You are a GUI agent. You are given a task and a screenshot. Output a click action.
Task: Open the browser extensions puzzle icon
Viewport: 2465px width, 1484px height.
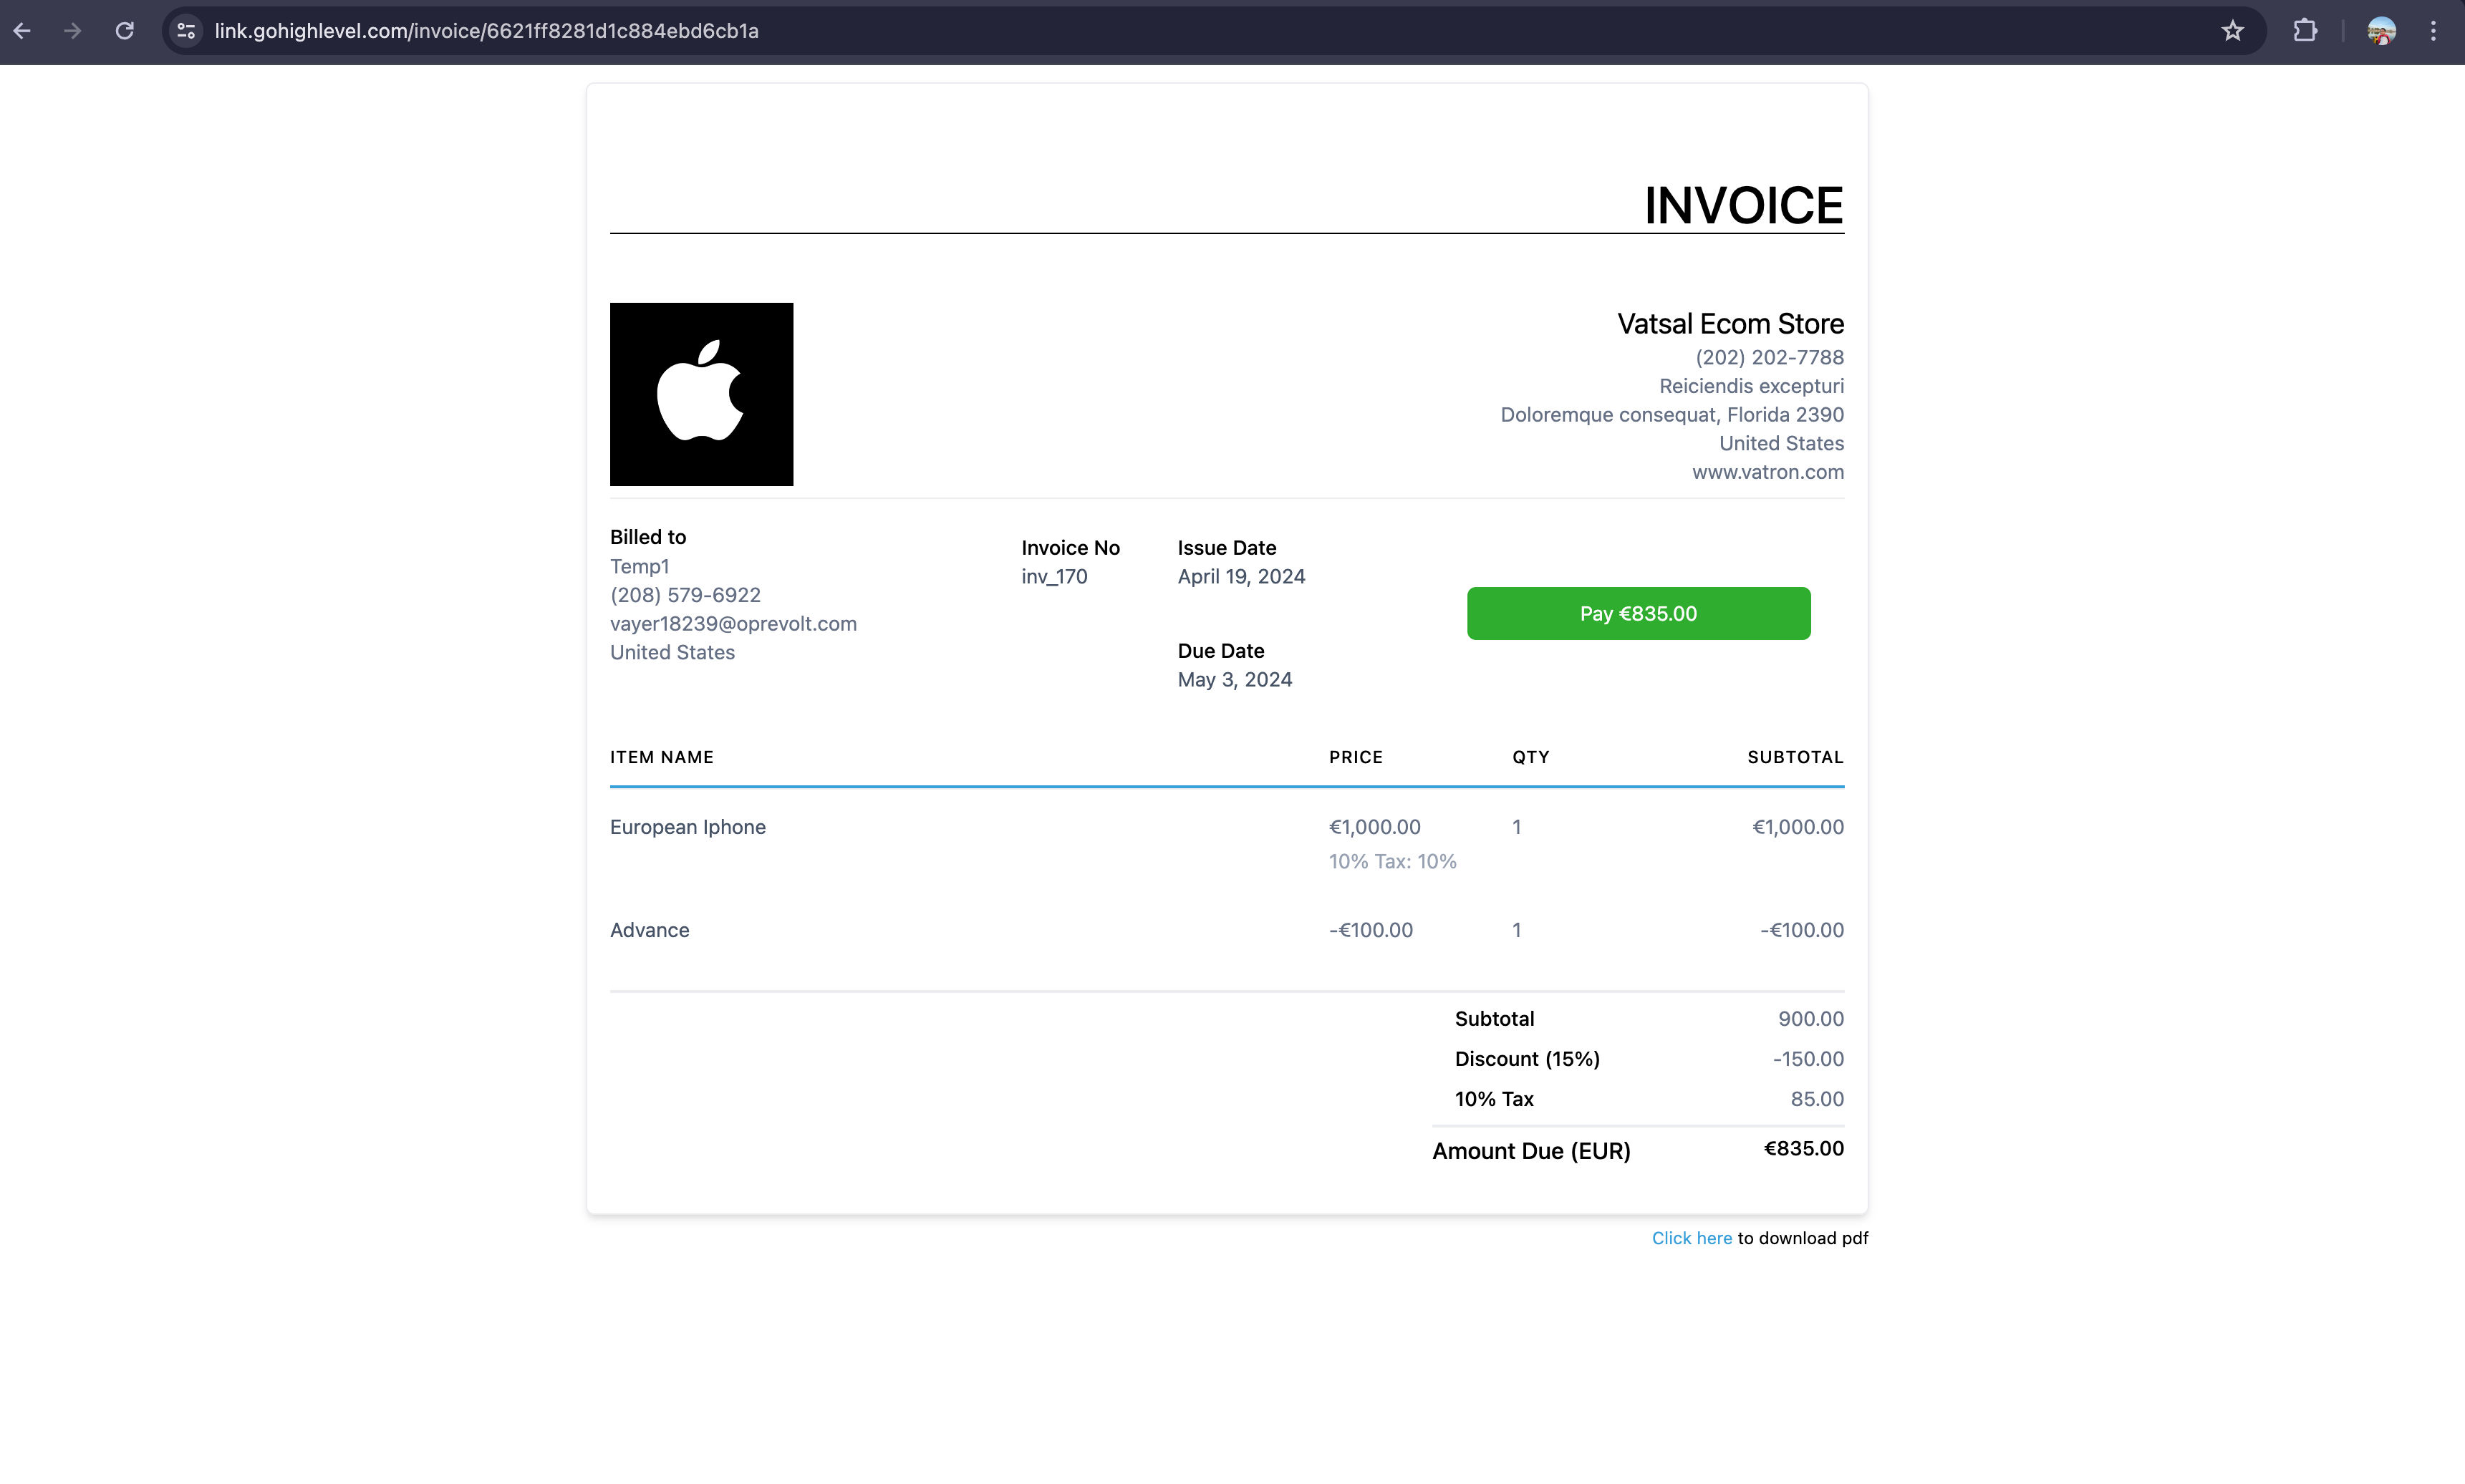(2305, 31)
